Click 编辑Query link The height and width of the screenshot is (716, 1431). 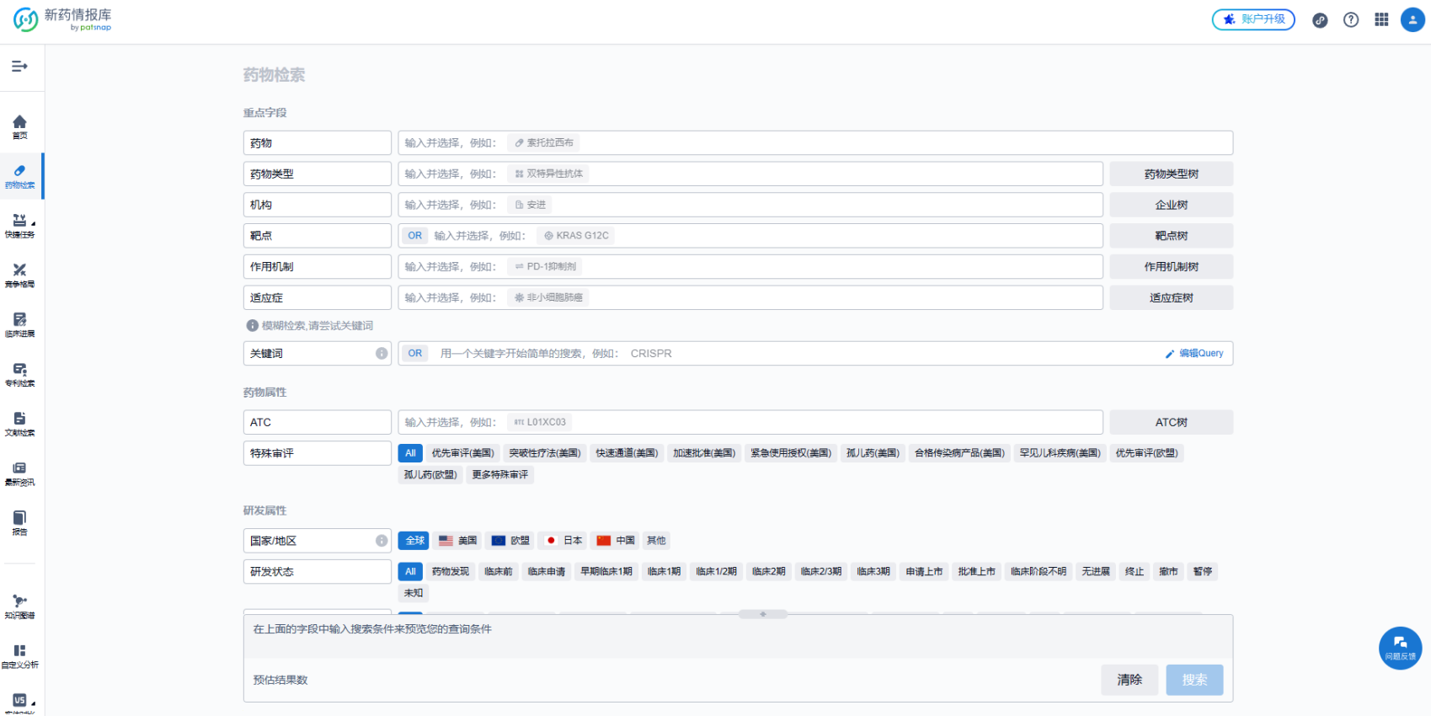pyautogui.click(x=1194, y=354)
